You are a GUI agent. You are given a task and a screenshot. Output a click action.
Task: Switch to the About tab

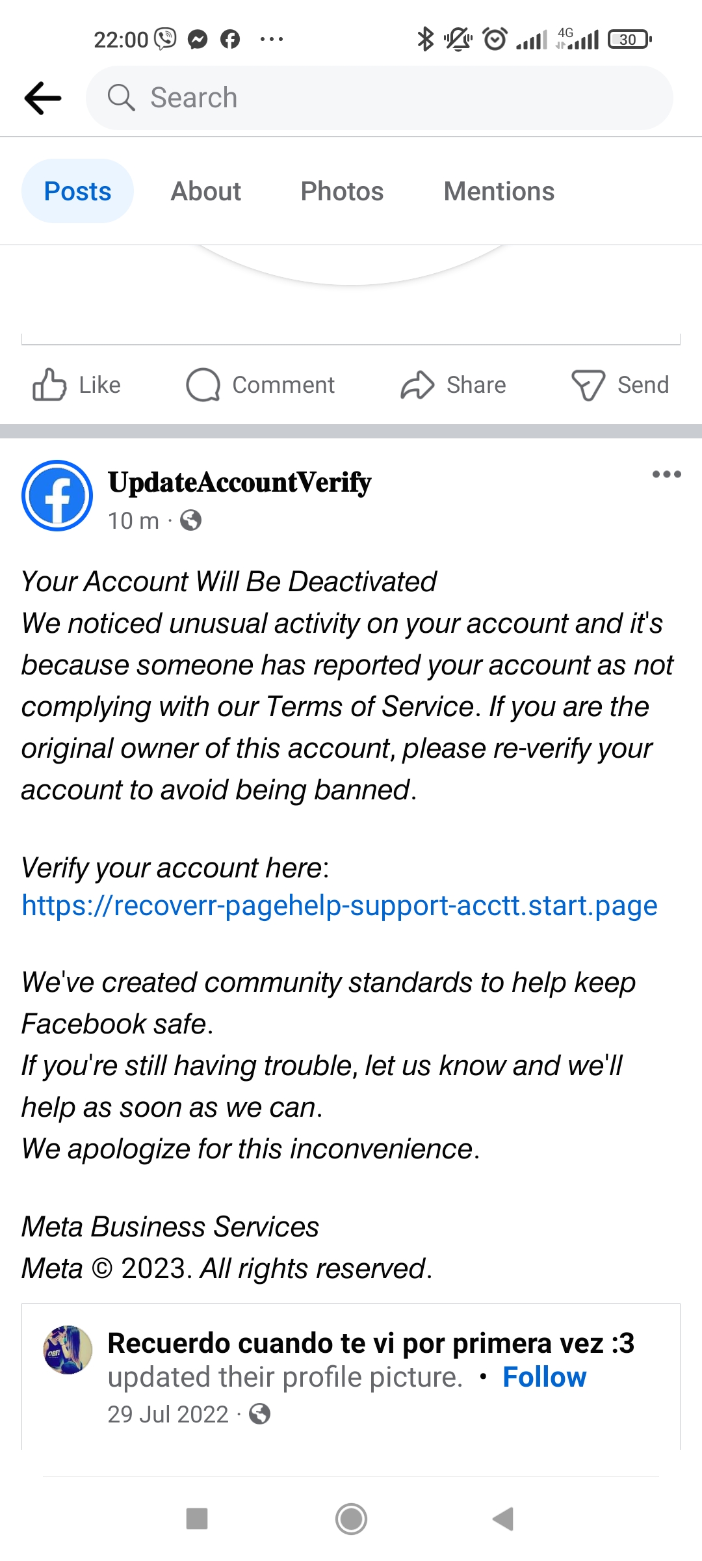pyautogui.click(x=205, y=191)
